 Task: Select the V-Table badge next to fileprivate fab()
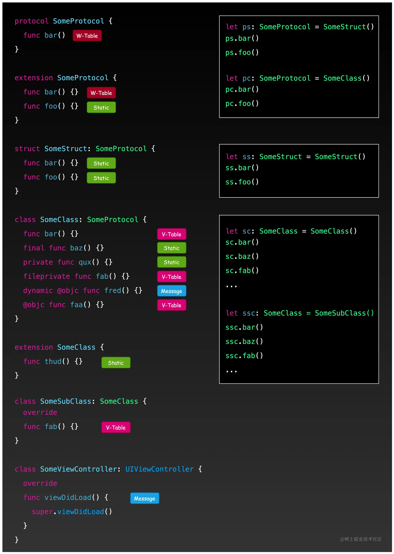coord(171,277)
